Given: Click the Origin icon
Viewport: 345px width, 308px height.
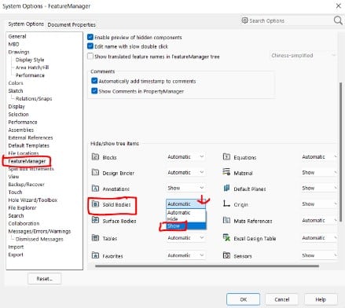Looking at the screenshot, I should tap(226, 203).
